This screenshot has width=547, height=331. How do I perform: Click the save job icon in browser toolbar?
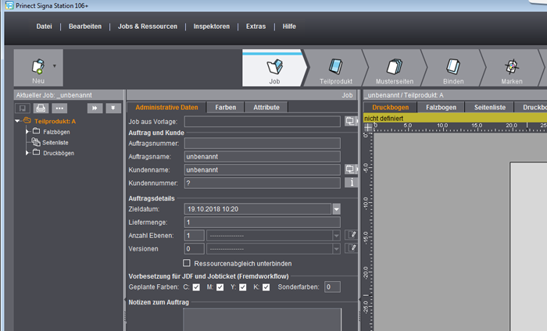(x=23, y=109)
